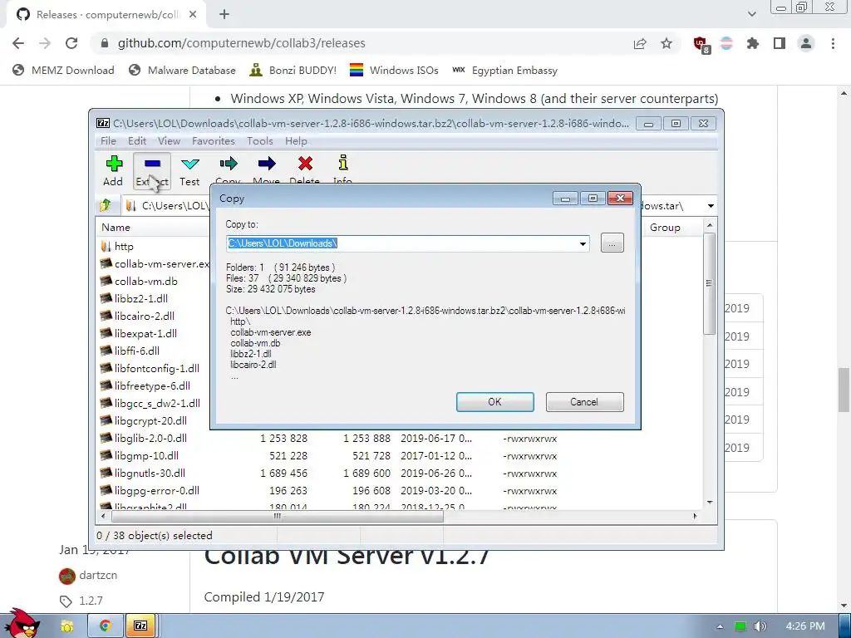Screen dimensions: 851x638
Task: Open the Egyptian Embassy bookmark
Action: coord(504,71)
